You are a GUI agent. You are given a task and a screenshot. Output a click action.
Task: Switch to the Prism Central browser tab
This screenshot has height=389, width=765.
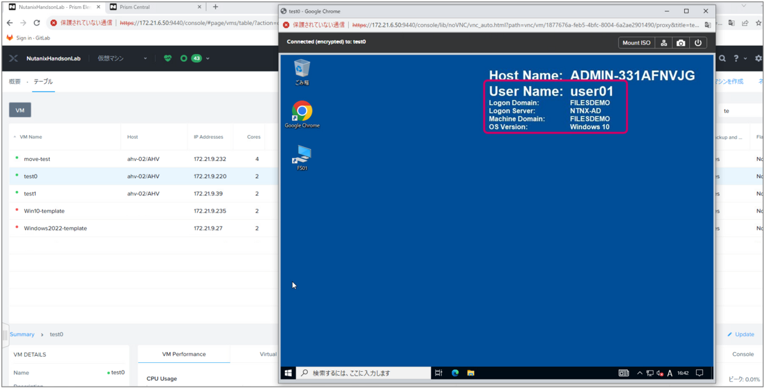point(155,7)
